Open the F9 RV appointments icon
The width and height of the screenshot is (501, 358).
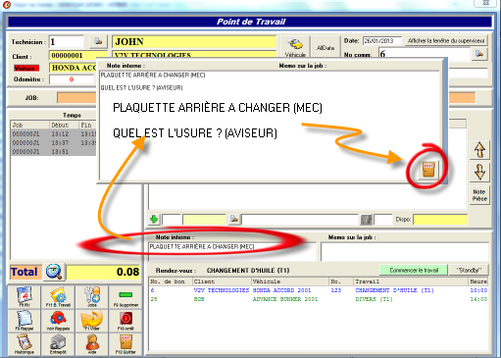25,297
